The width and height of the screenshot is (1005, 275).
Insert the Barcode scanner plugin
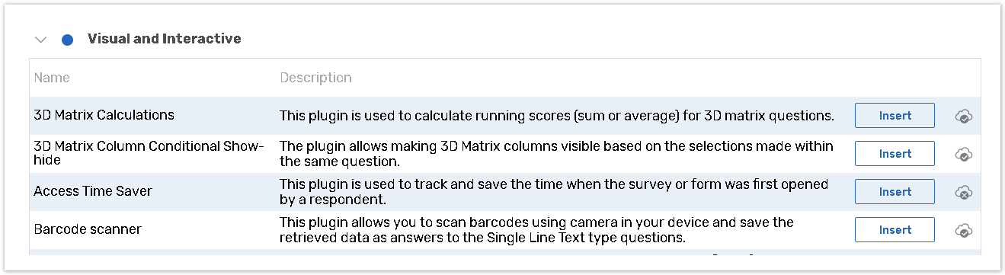pos(895,230)
